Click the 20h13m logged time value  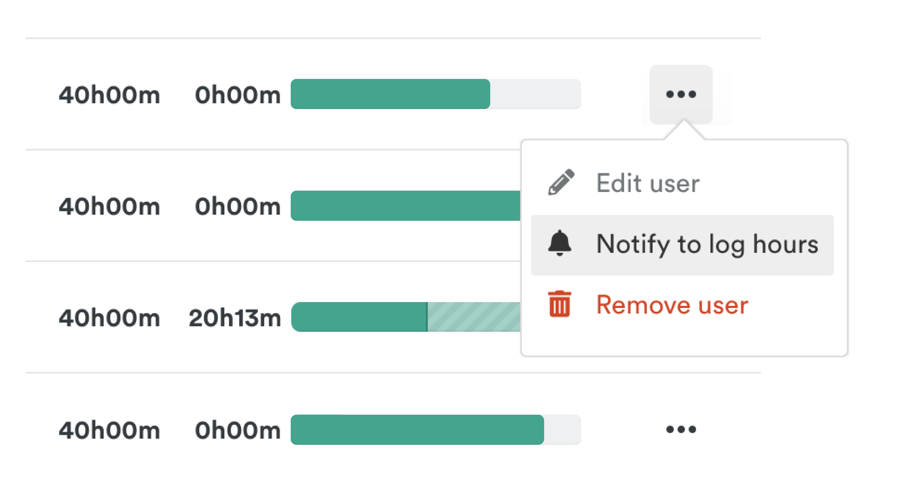pos(235,318)
